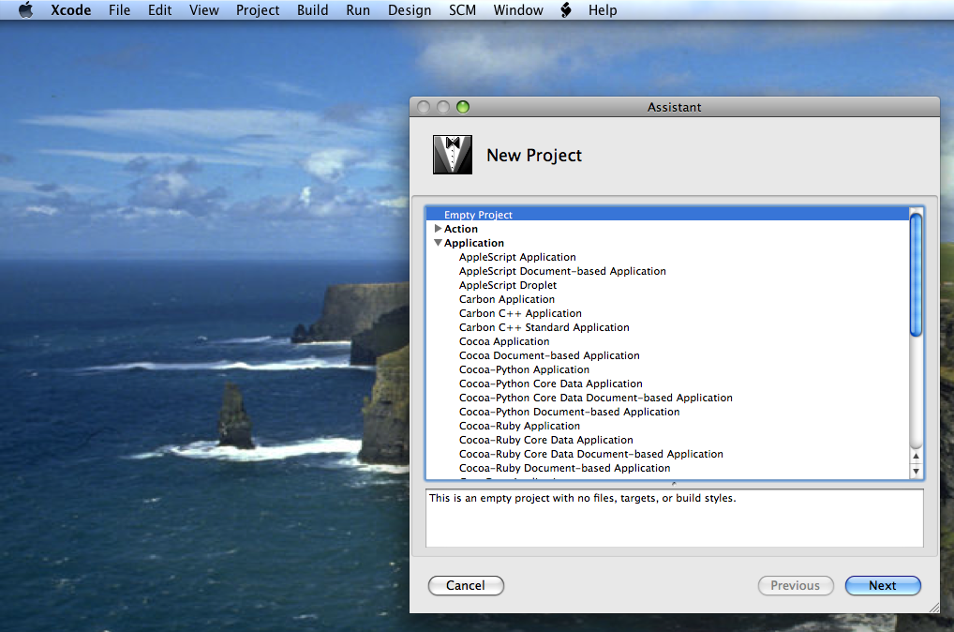The height and width of the screenshot is (632, 954).
Task: Select the Application group row
Action: coord(667,243)
